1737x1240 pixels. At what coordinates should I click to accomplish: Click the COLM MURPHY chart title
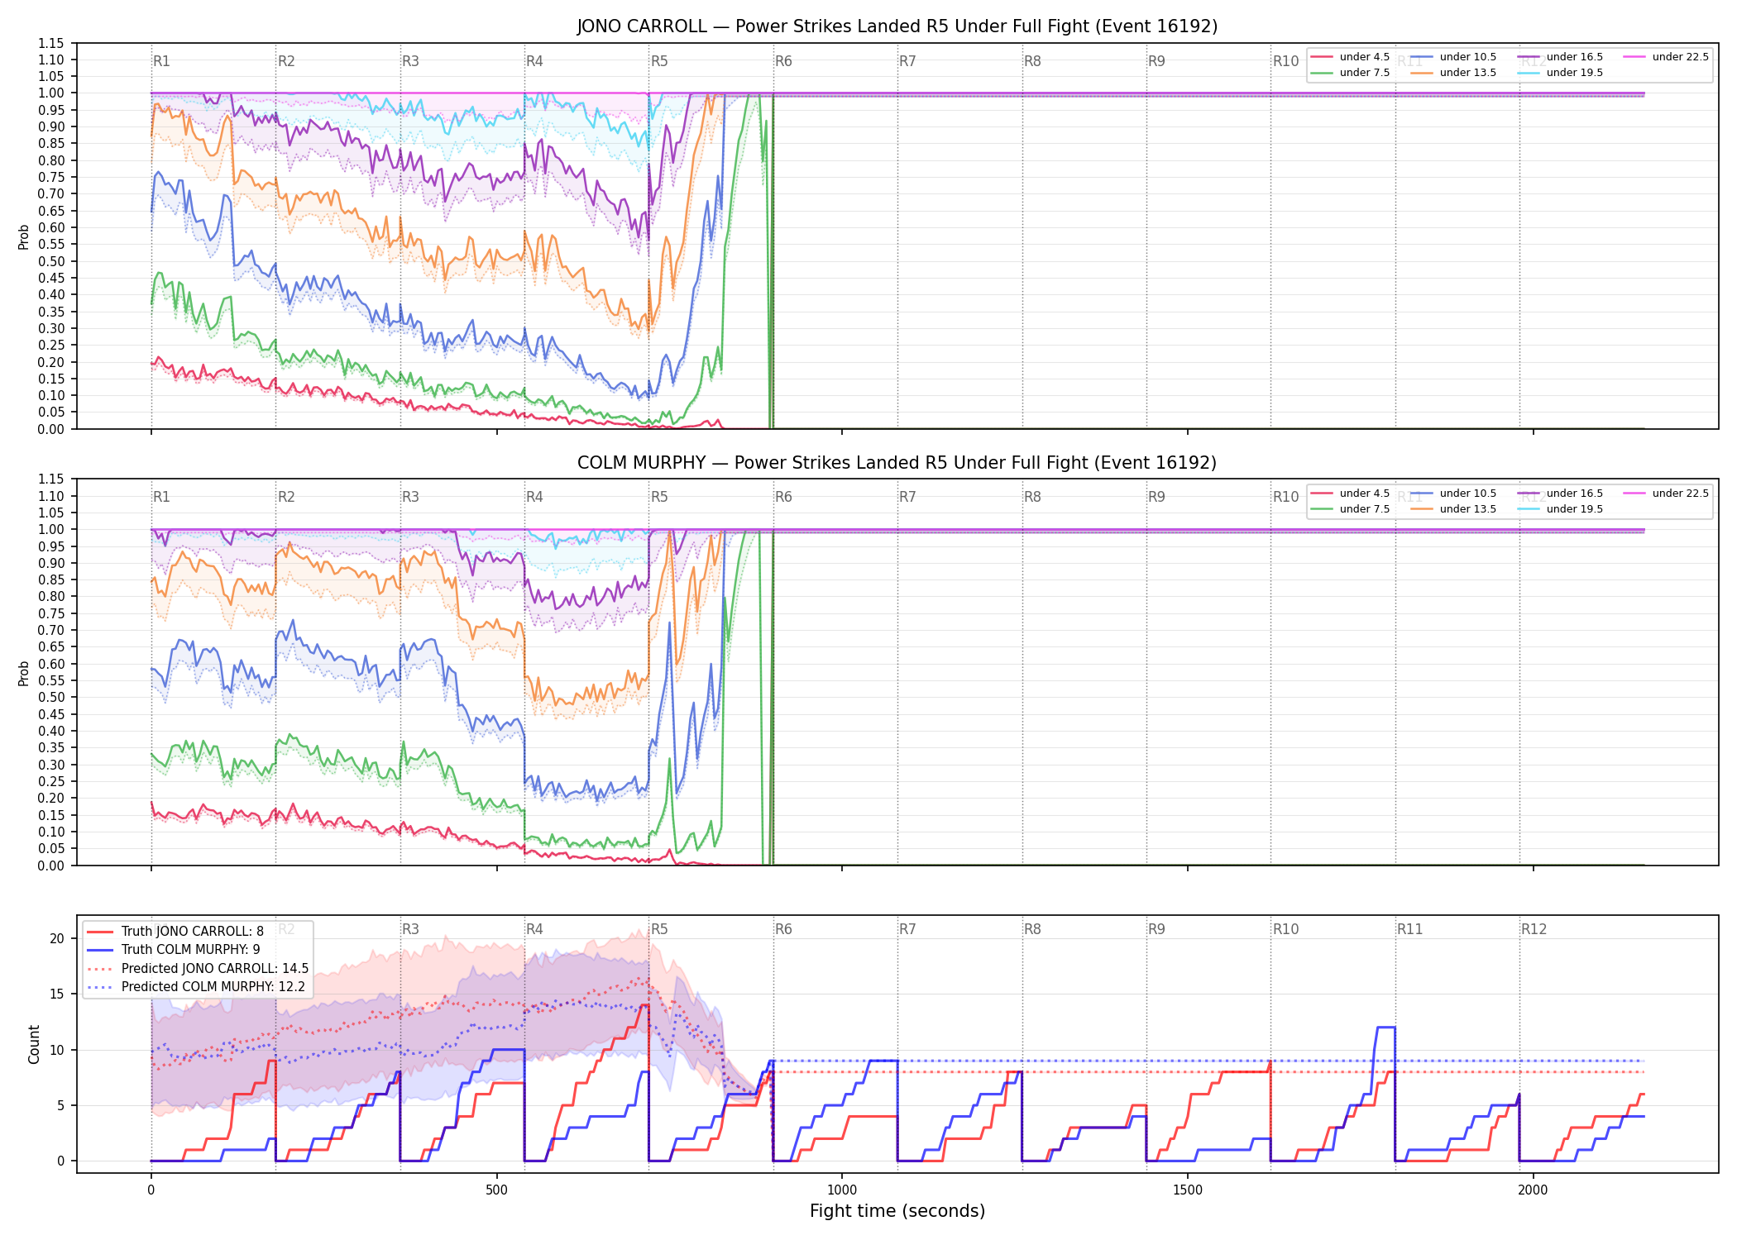[x=897, y=463]
